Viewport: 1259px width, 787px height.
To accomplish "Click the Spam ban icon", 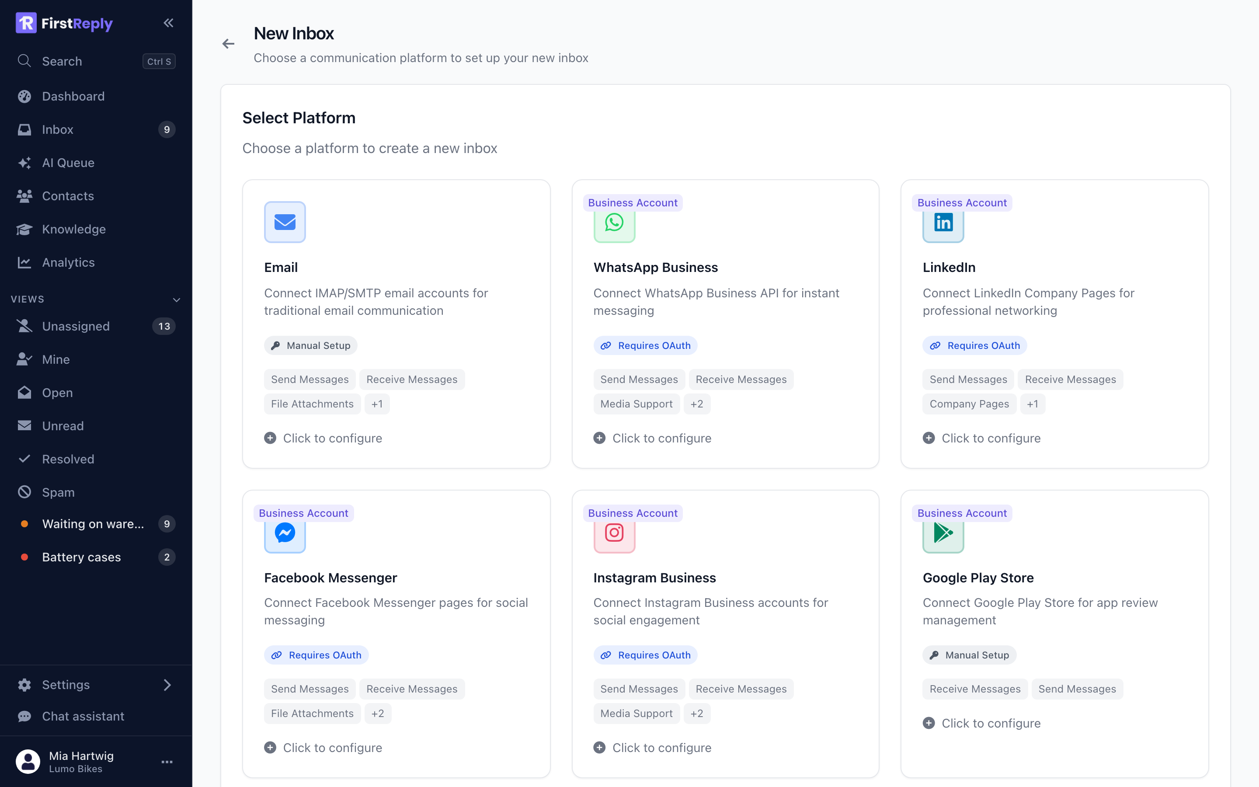I will pyautogui.click(x=24, y=492).
